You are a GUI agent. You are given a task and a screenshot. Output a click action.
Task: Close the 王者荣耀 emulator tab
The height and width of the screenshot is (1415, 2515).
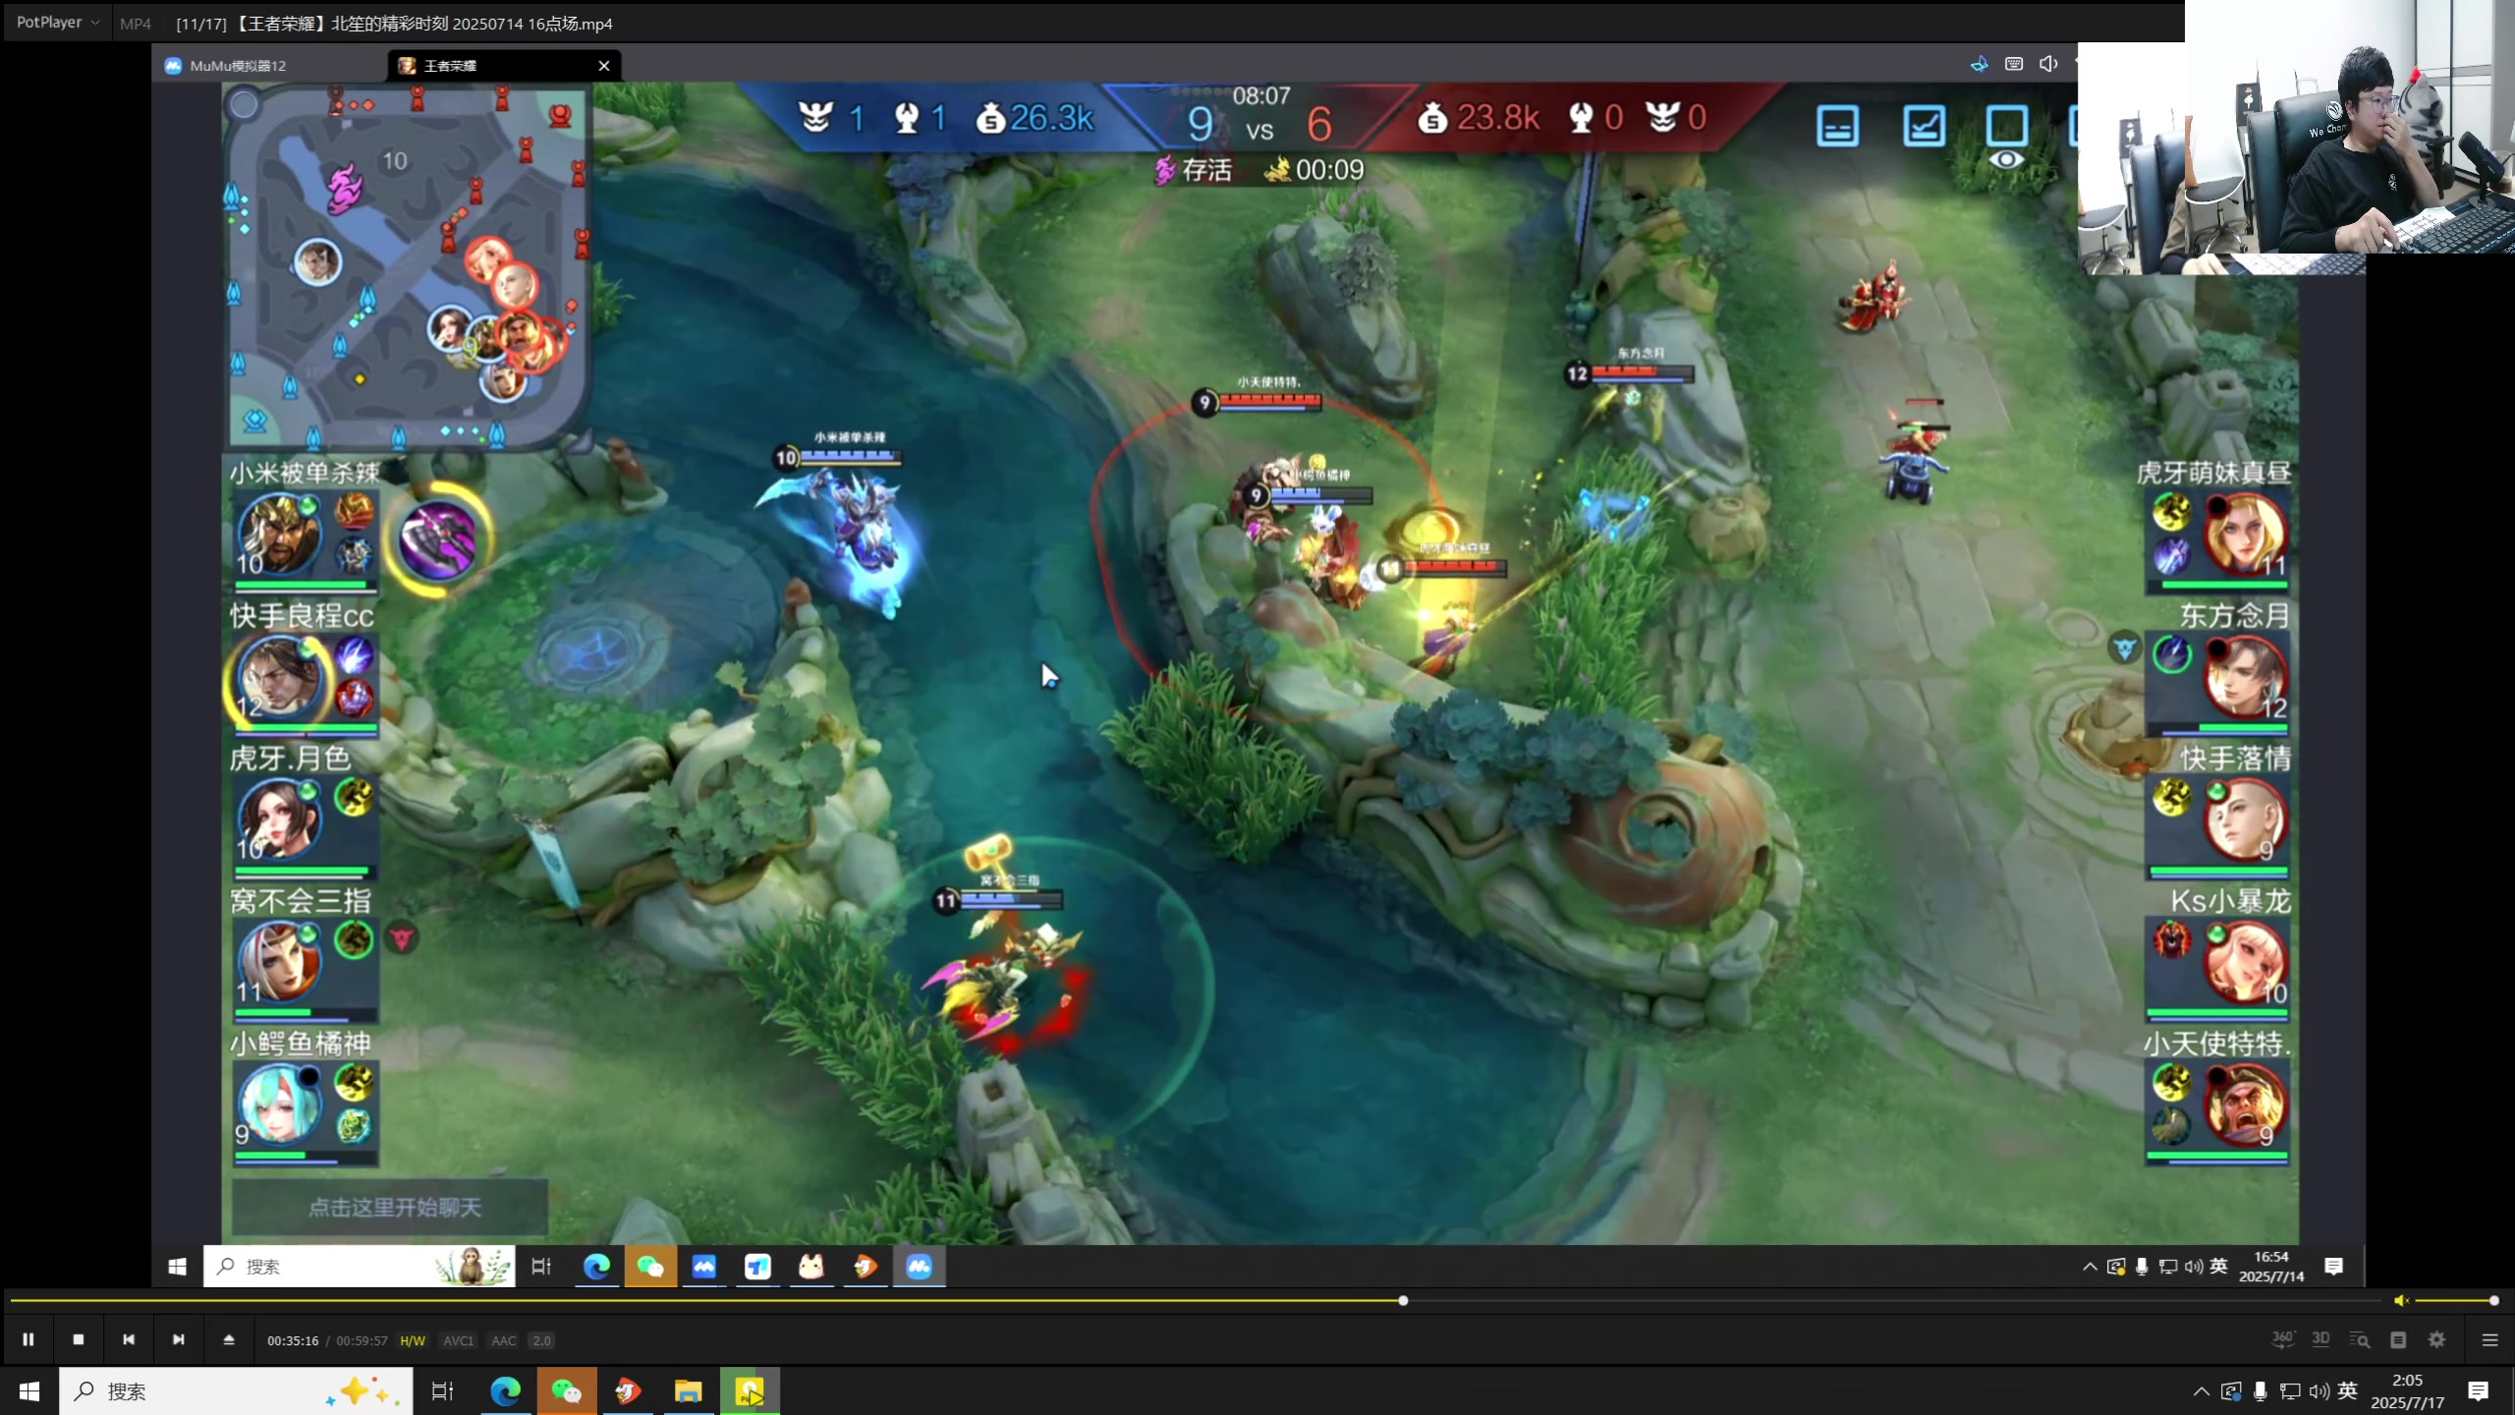(604, 66)
